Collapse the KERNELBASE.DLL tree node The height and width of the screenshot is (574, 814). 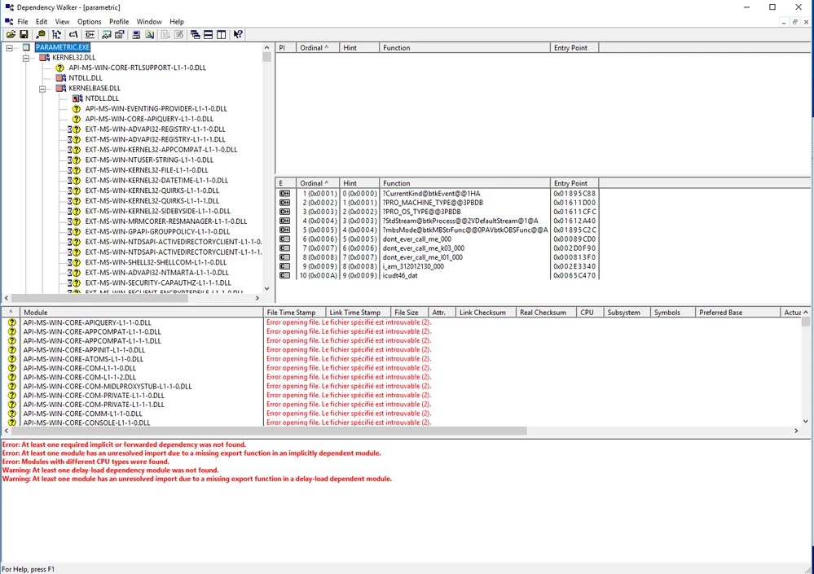[42, 88]
